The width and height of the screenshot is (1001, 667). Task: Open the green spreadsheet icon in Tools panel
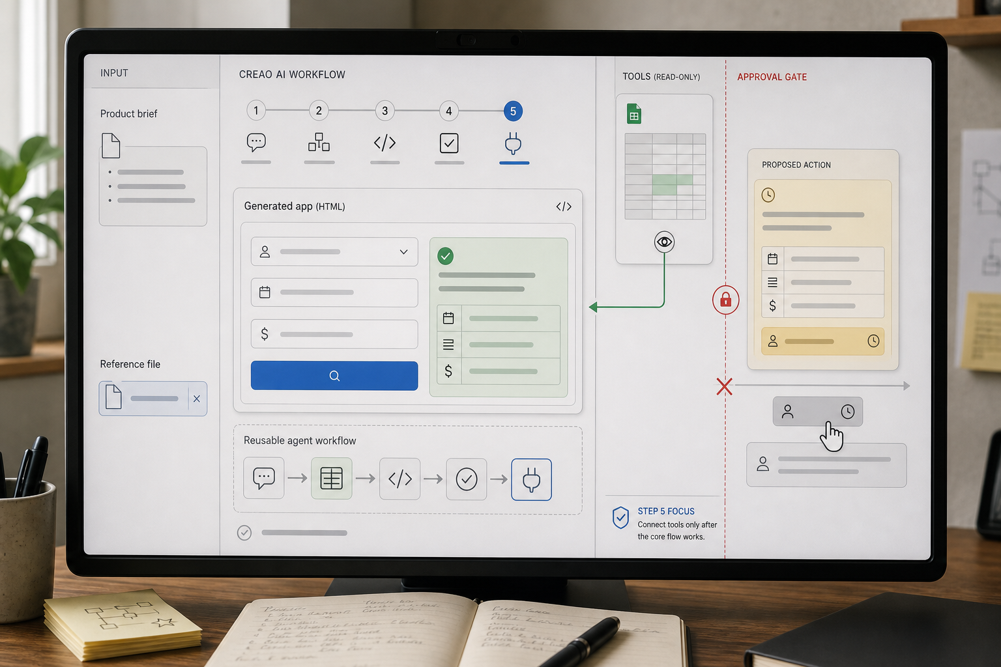click(x=634, y=114)
